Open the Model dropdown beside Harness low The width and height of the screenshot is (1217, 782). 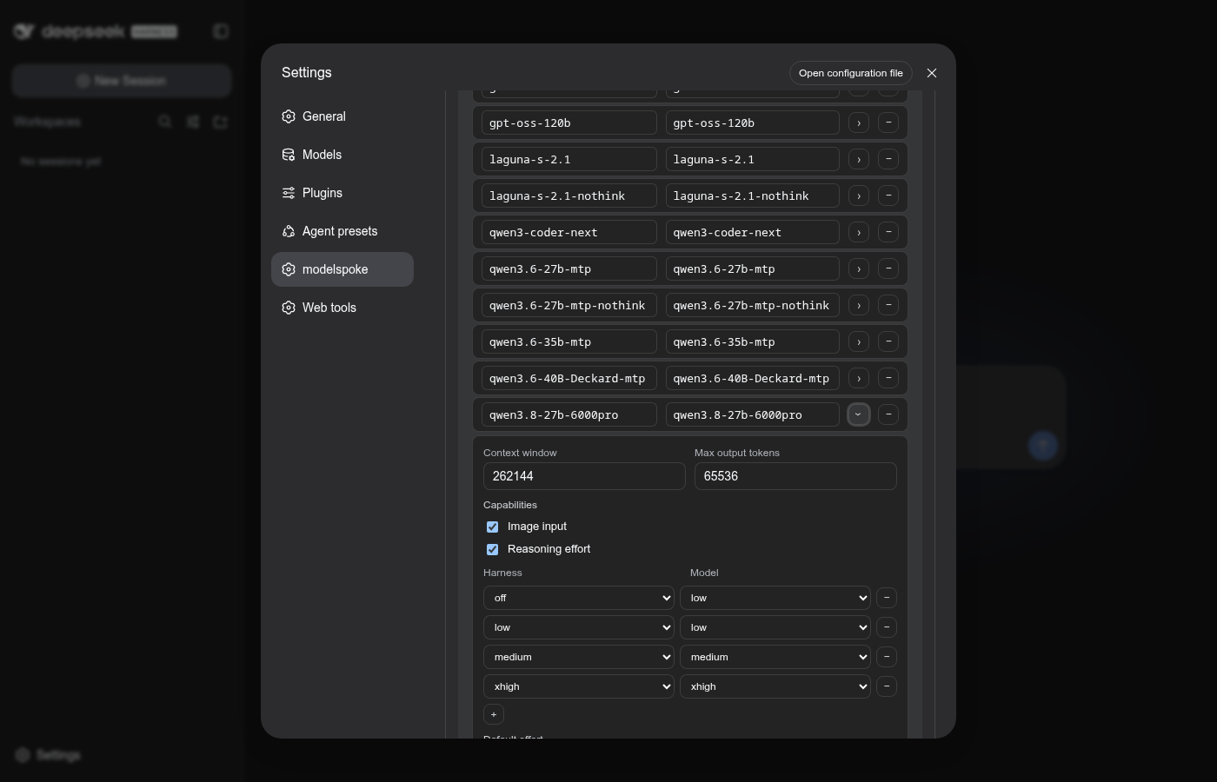pos(775,627)
